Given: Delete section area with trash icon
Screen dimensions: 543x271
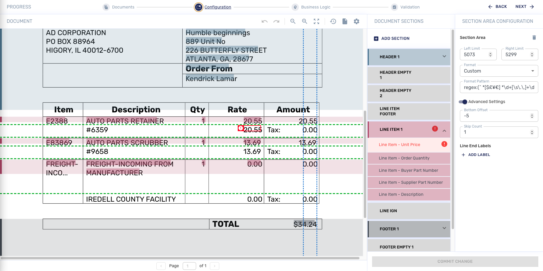Looking at the screenshot, I should tap(534, 37).
